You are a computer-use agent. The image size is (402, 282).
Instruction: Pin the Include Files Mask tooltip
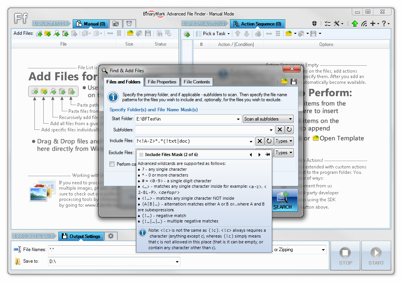point(267,155)
